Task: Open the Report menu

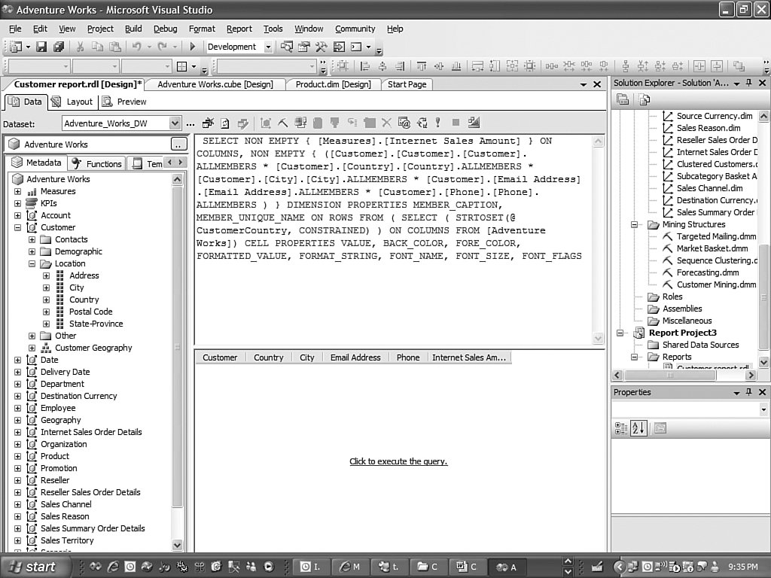Action: [239, 29]
